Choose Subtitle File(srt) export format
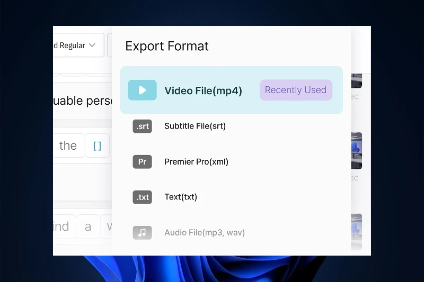424x282 pixels. point(195,126)
